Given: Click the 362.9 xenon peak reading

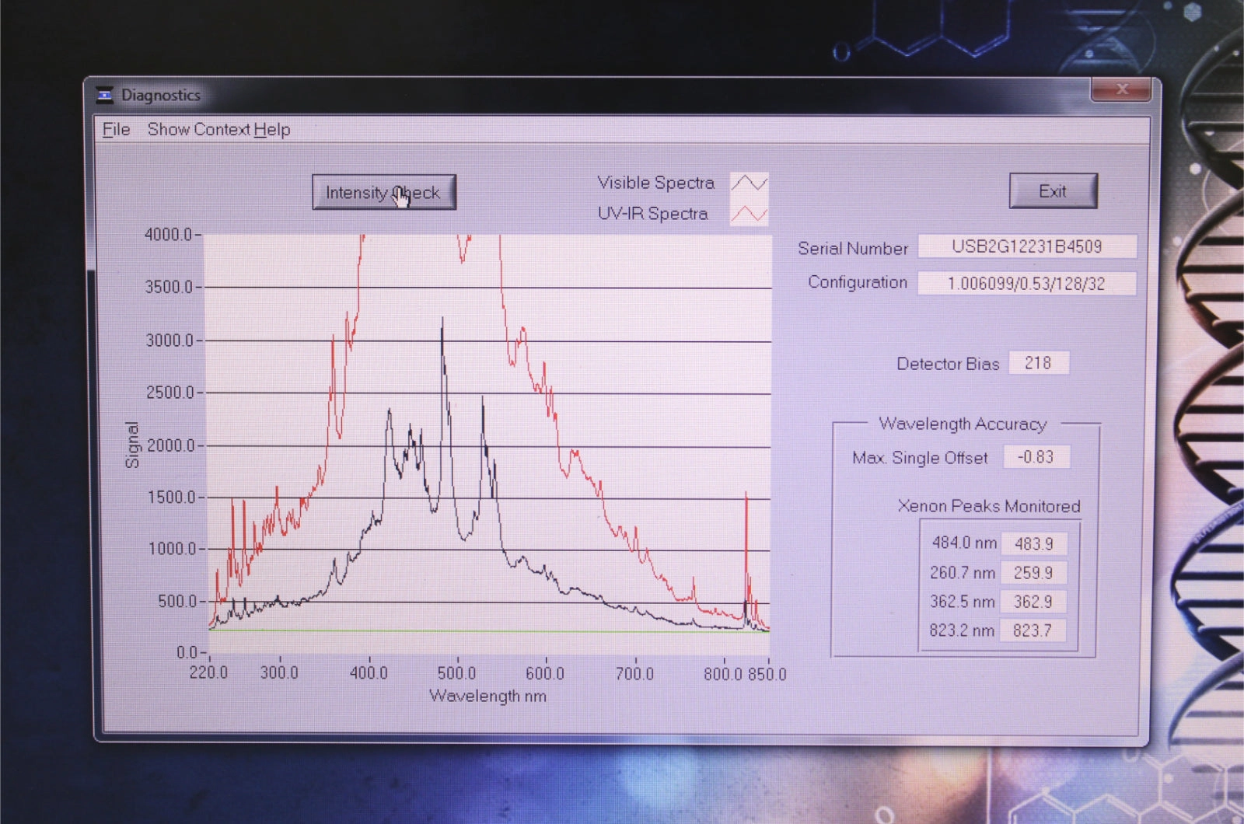Looking at the screenshot, I should (x=1033, y=602).
